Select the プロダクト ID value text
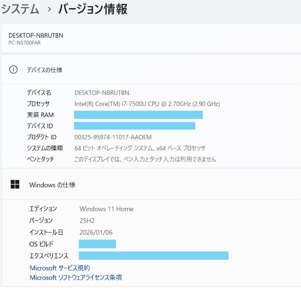This screenshot has width=301, height=292. coord(112,137)
